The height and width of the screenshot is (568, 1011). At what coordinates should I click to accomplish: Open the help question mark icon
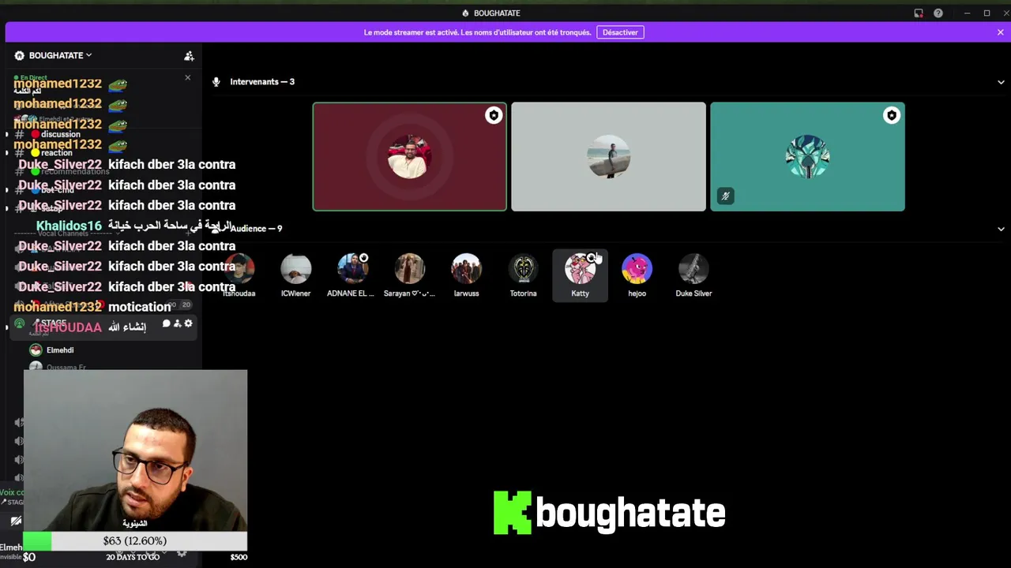pos(938,13)
